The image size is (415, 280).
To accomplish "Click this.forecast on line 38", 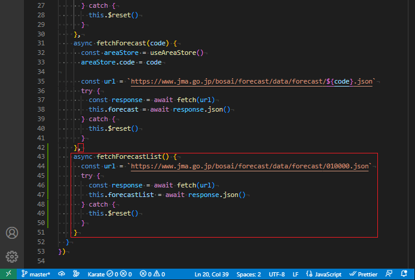I will coord(114,109).
